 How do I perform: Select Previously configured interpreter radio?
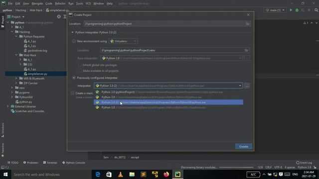tap(74, 78)
